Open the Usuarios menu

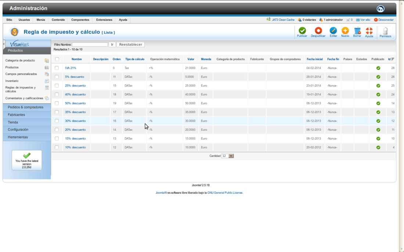(x=24, y=20)
